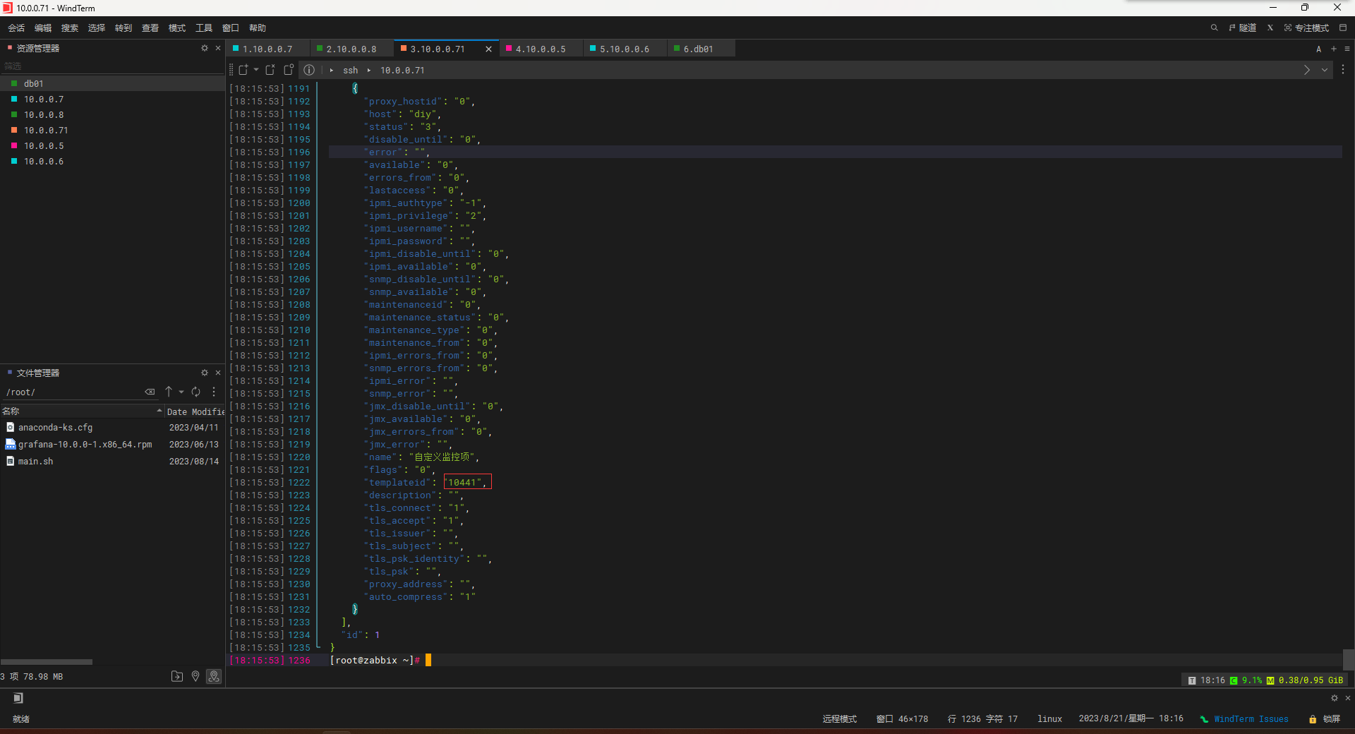This screenshot has height=734, width=1355.
Task: Click the duplicate session icon
Action: [x=270, y=70]
